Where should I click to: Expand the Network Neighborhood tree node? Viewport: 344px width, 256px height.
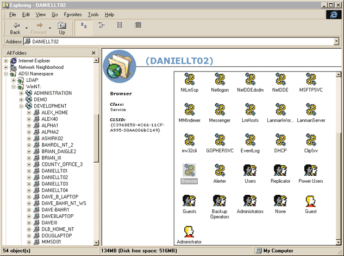point(6,67)
